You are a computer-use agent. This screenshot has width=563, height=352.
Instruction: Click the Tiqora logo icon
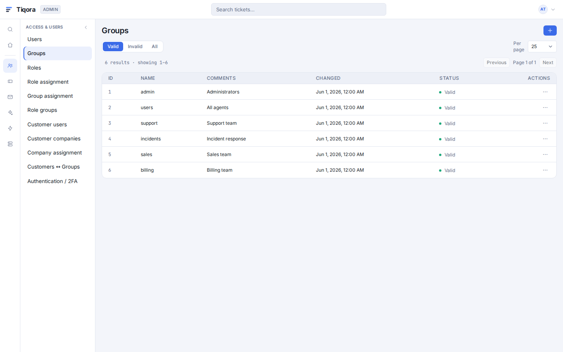9,9
